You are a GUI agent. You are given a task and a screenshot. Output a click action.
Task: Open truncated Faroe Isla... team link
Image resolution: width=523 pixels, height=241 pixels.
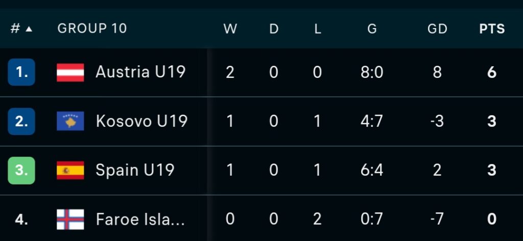[x=140, y=220]
